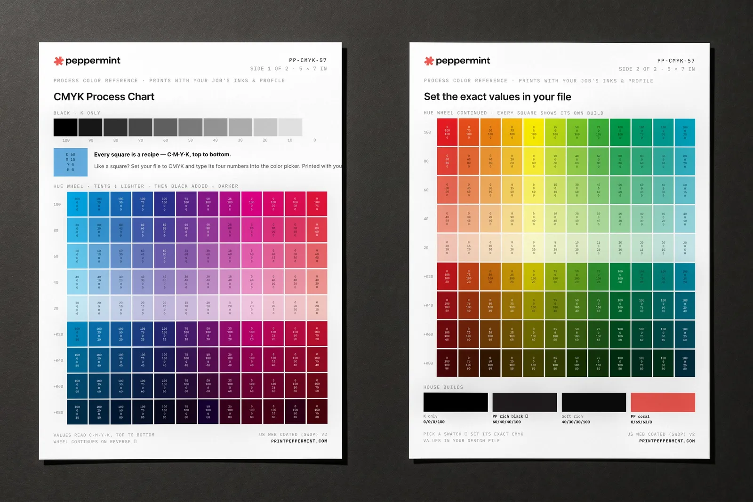Viewport: 753px width, 502px height.
Task: Pick the red 0/100/100/0 swatch on Side 2
Action: tap(447, 132)
